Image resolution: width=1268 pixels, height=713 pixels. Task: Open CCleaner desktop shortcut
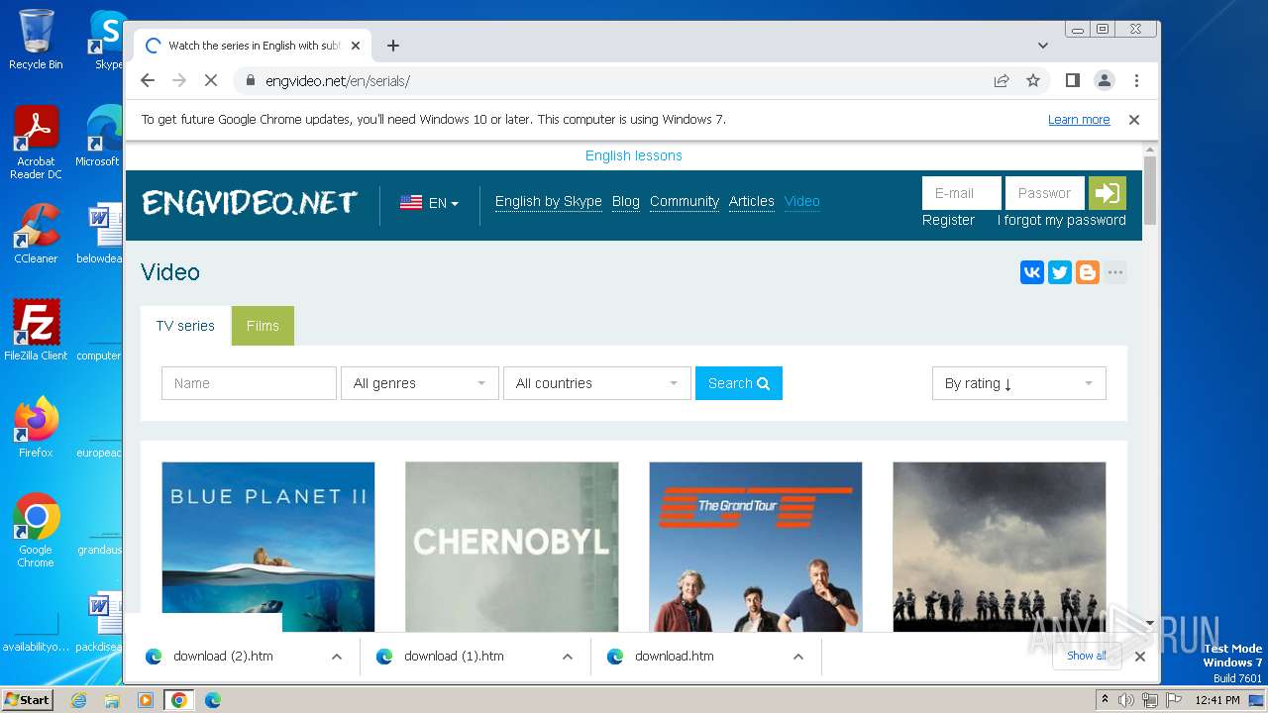36,234
